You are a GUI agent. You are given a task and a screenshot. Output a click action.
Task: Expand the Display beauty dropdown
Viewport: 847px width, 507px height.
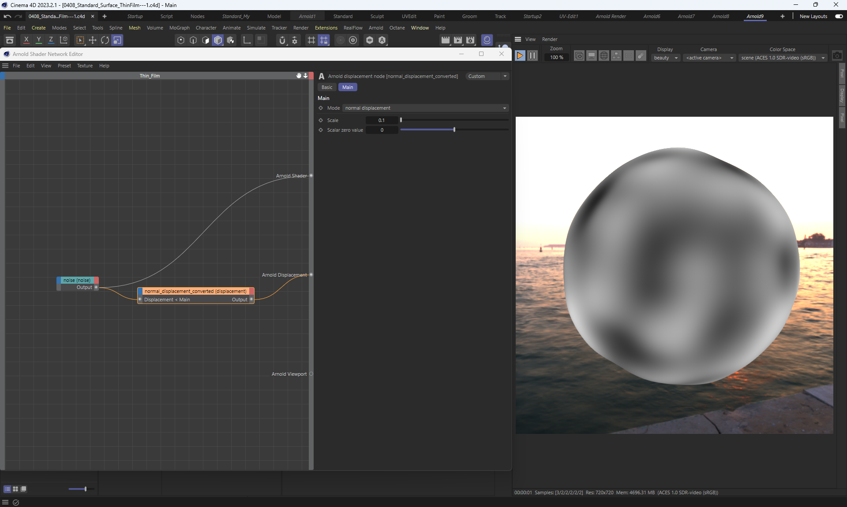point(665,58)
